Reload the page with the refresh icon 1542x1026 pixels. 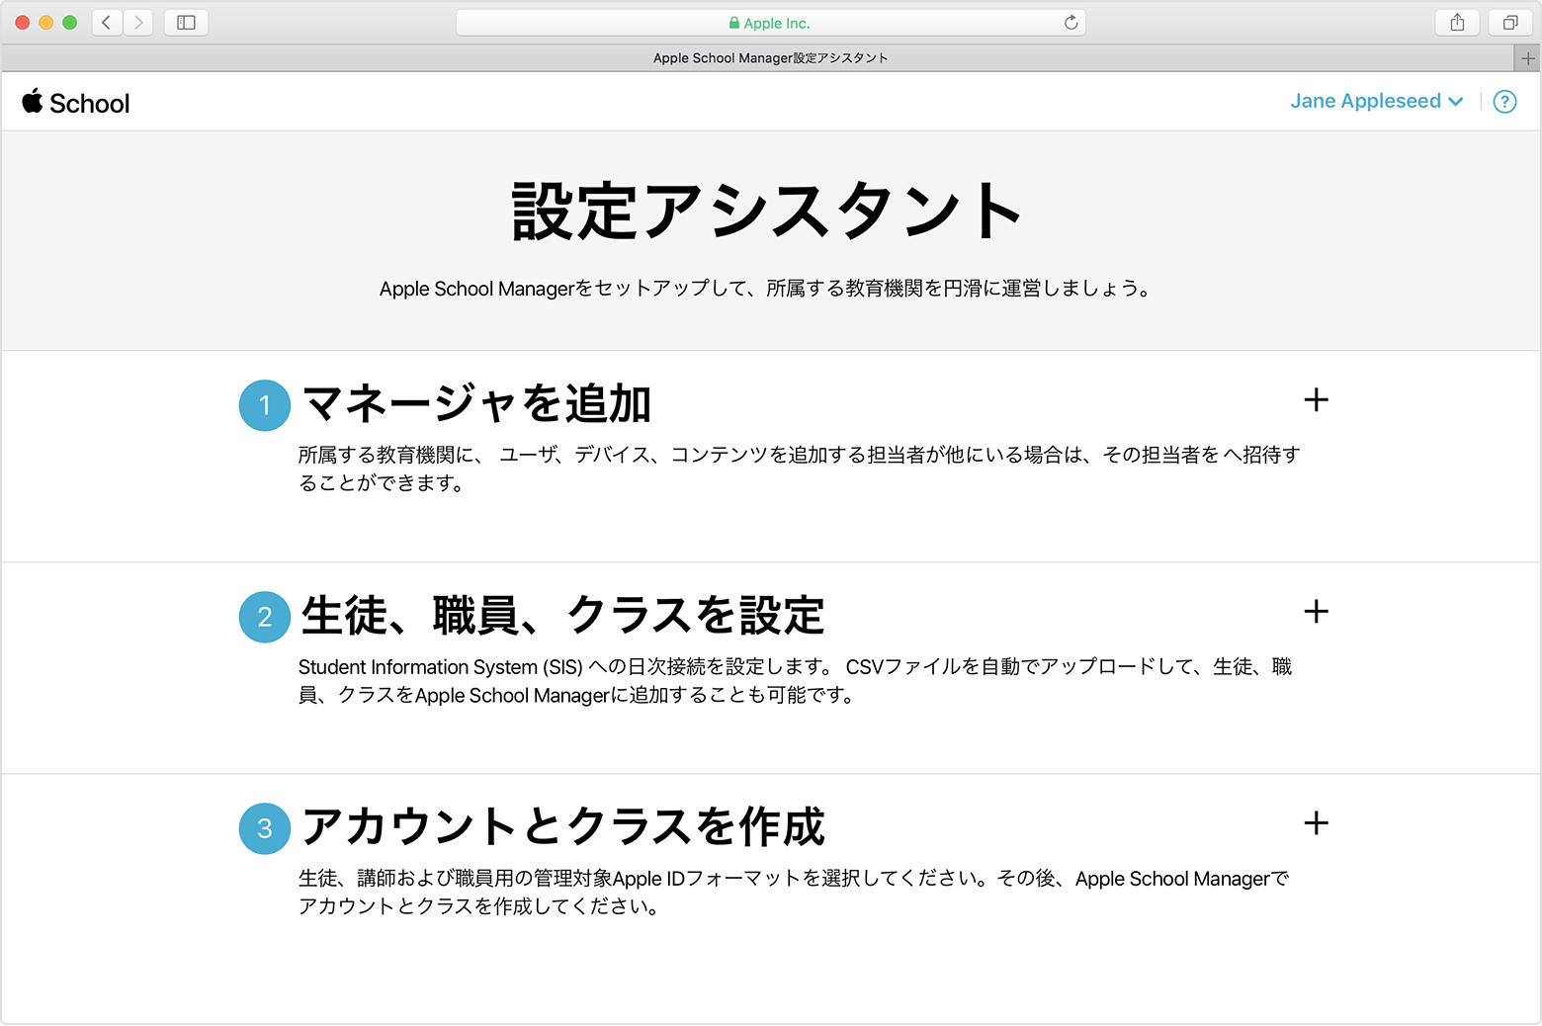pyautogui.click(x=1071, y=23)
